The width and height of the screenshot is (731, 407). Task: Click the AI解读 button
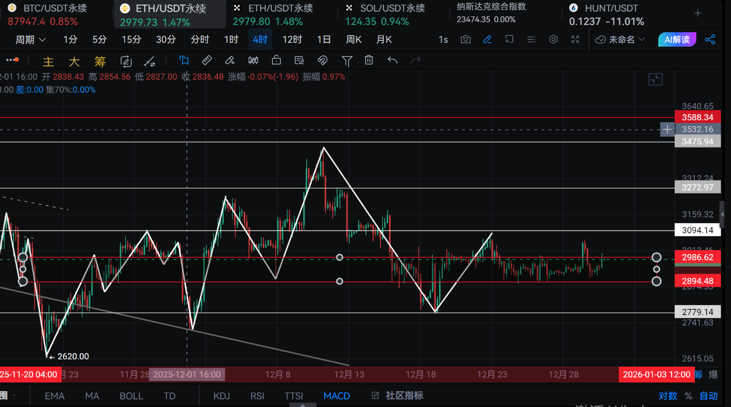pos(677,39)
